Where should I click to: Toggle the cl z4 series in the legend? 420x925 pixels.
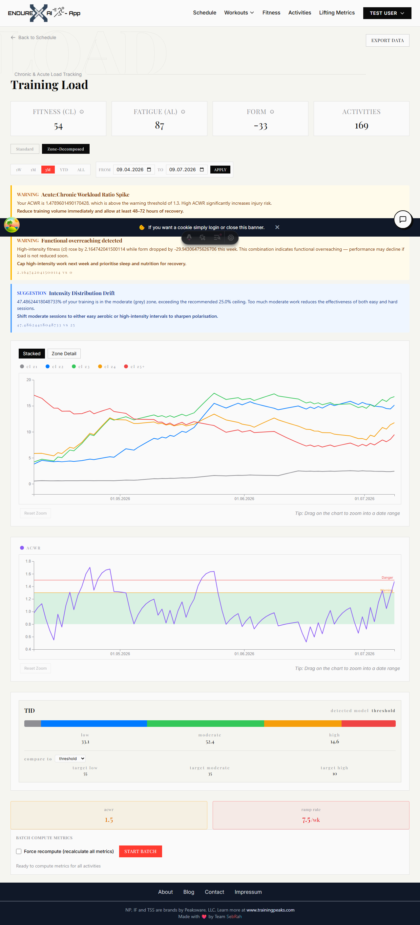pos(107,366)
